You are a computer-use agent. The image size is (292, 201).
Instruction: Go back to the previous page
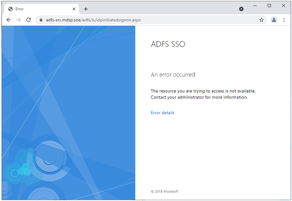(9, 20)
